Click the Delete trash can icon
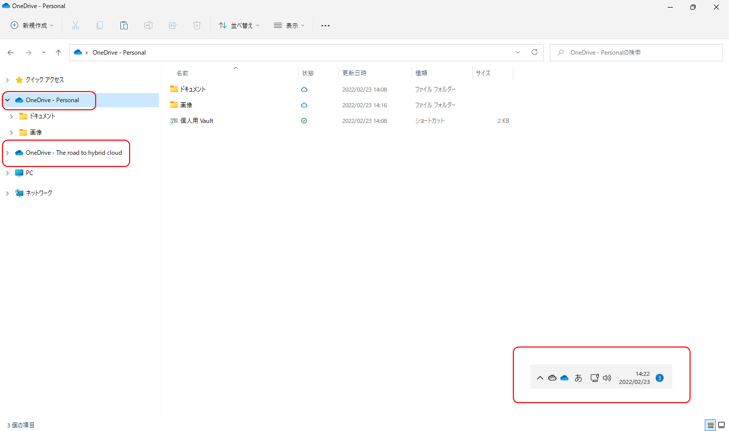Image resolution: width=729 pixels, height=431 pixels. click(x=197, y=25)
